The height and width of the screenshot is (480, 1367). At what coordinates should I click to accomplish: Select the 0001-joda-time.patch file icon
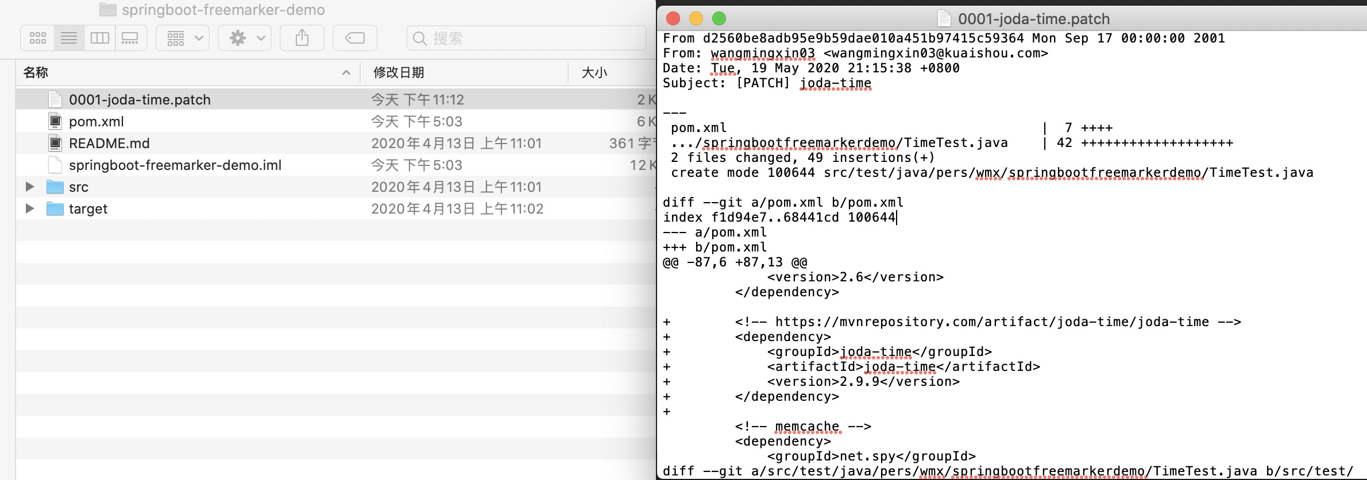pyautogui.click(x=55, y=99)
